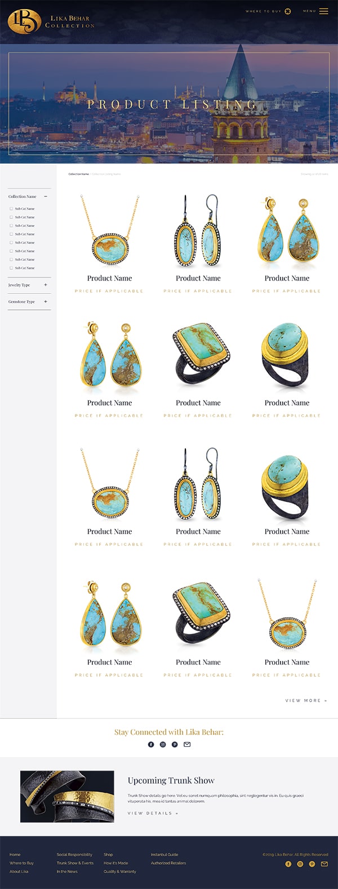Expand the Jewelry Type filter
The image size is (338, 889).
coord(46,285)
